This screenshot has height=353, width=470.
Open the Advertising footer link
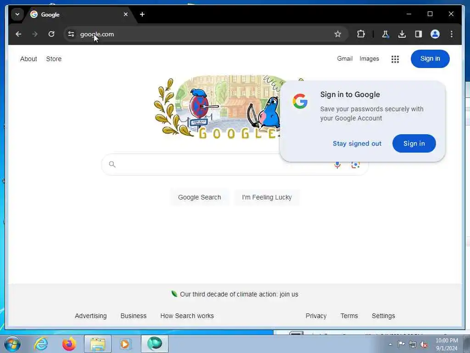[90, 316]
